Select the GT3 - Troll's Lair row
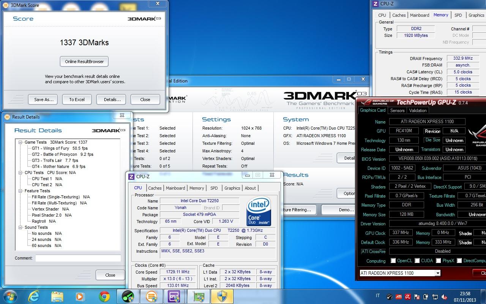This screenshot has width=486, height=304. click(x=55, y=160)
